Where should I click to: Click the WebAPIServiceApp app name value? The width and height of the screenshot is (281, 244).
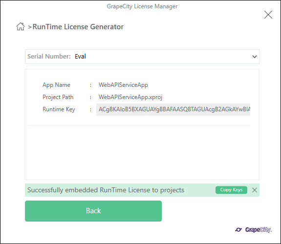tap(123, 85)
